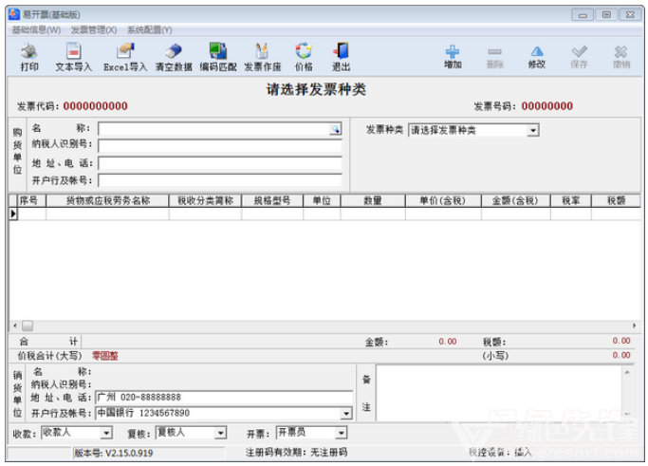Click the invoice number 00000000 text
648x466 pixels.
(546, 106)
